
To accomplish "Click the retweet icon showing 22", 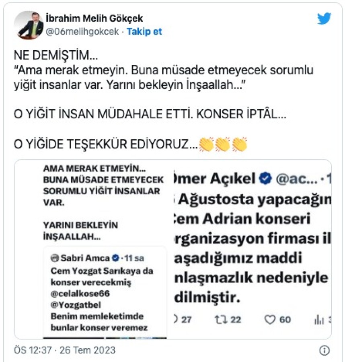I will pos(221,320).
